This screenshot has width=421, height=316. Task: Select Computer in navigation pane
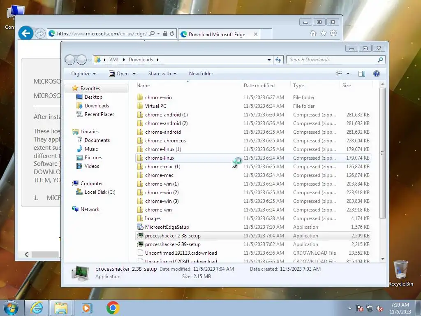[x=92, y=184]
